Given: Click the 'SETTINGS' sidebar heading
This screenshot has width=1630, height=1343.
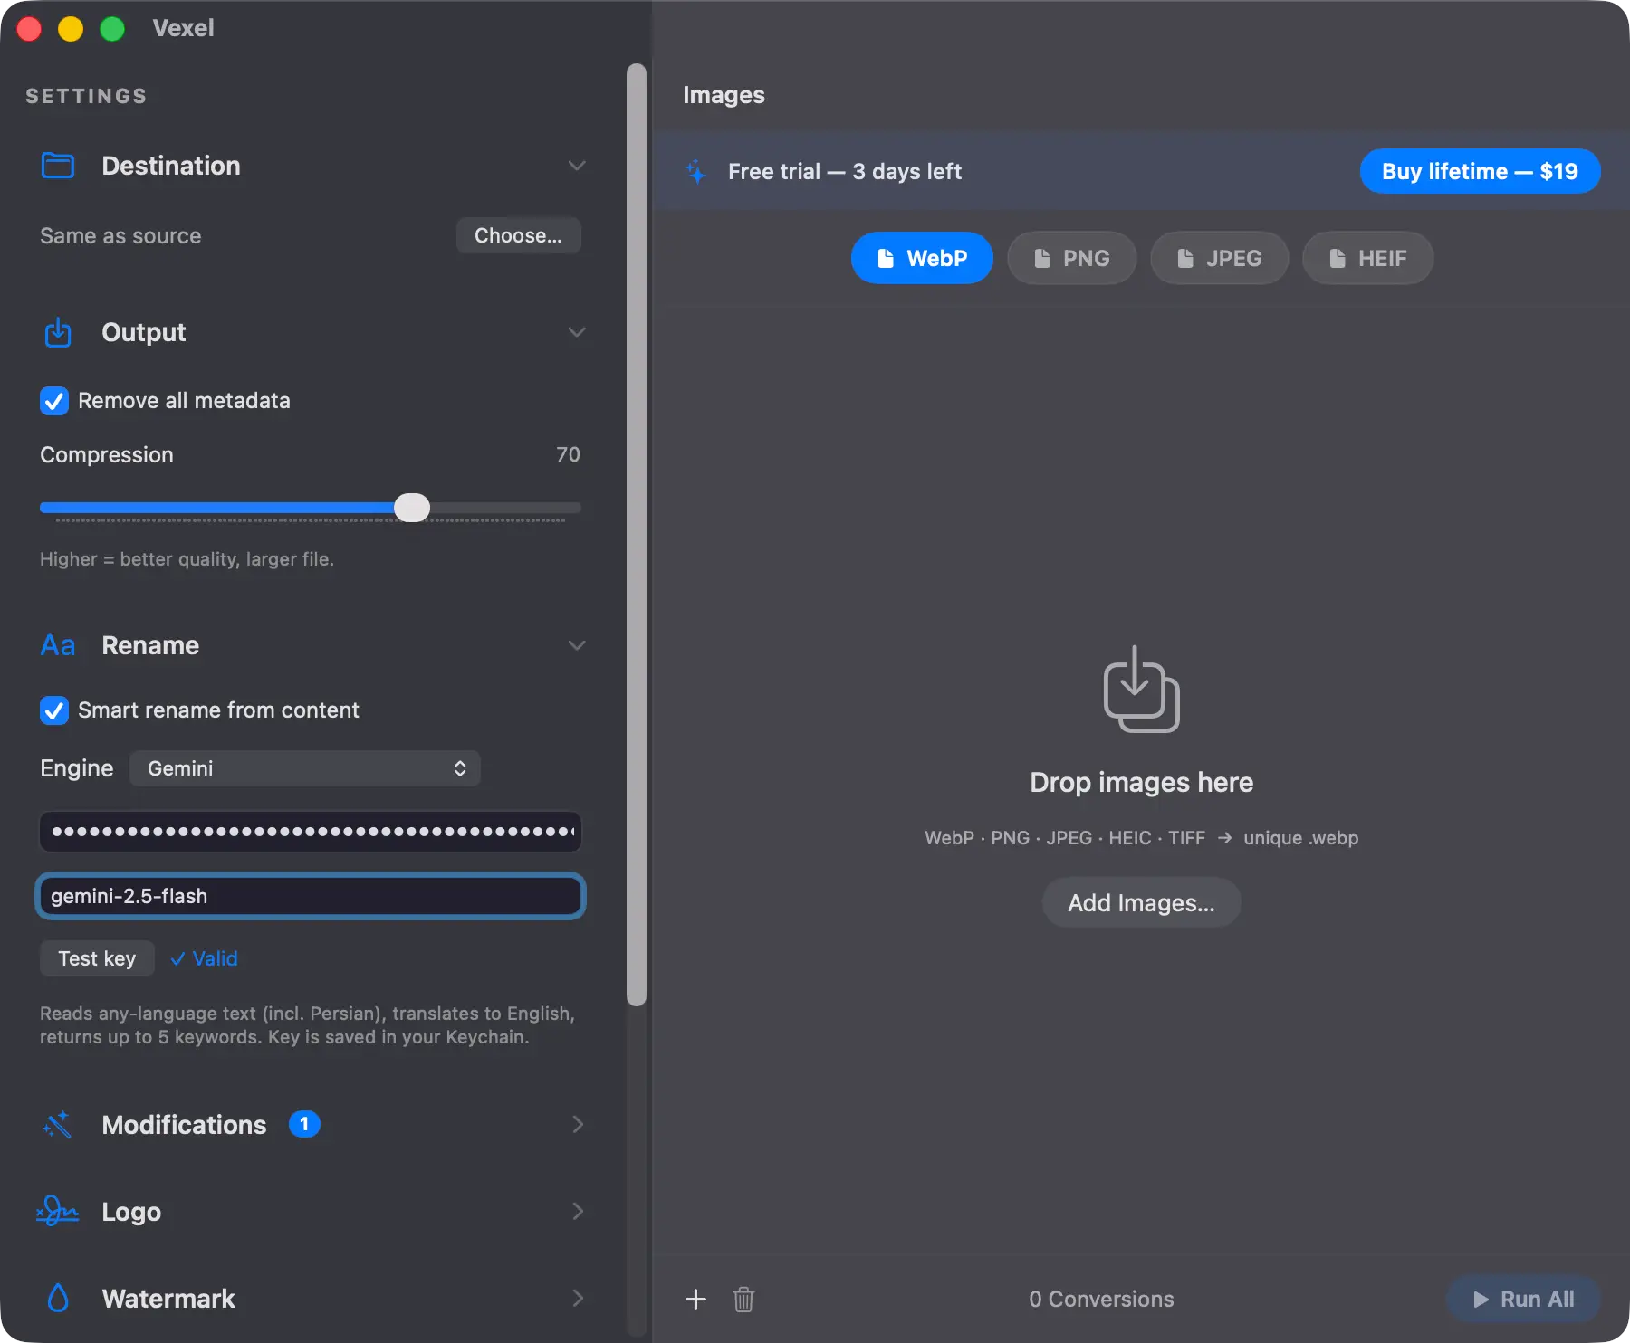Looking at the screenshot, I should coord(86,96).
